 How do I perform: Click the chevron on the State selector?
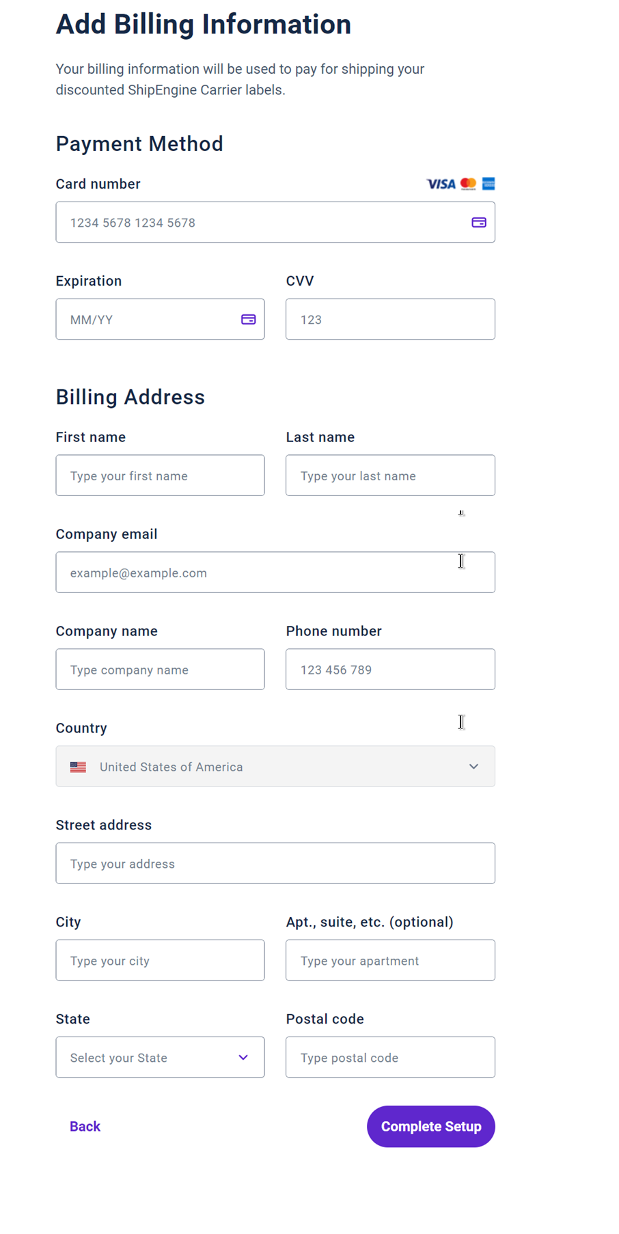pos(243,1057)
